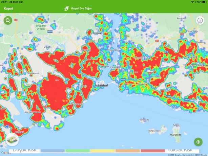
Task: Center map with the locate-me target button
Action: coord(198,142)
